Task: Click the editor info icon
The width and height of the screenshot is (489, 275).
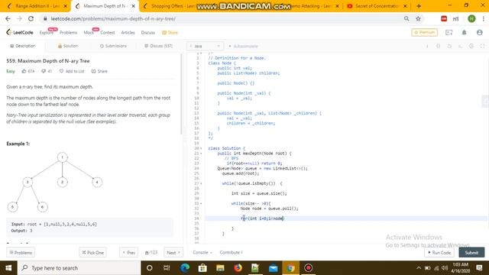Action: tap(427, 46)
